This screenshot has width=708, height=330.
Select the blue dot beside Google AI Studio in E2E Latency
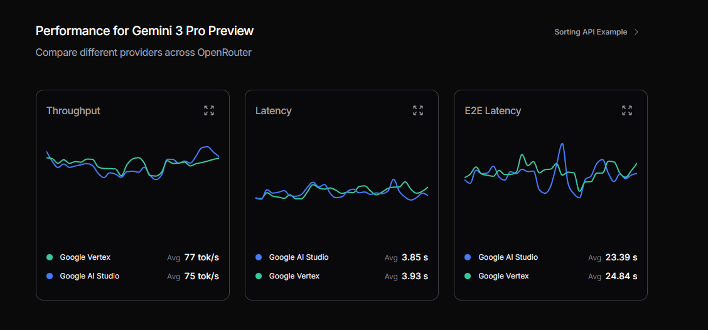[x=468, y=257]
